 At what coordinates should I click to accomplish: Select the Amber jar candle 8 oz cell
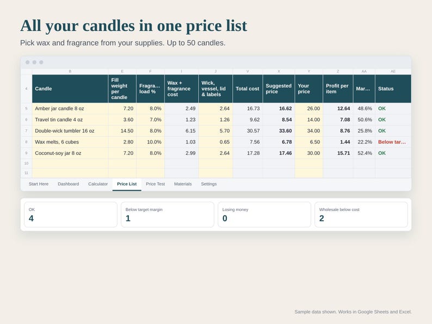click(x=70, y=109)
